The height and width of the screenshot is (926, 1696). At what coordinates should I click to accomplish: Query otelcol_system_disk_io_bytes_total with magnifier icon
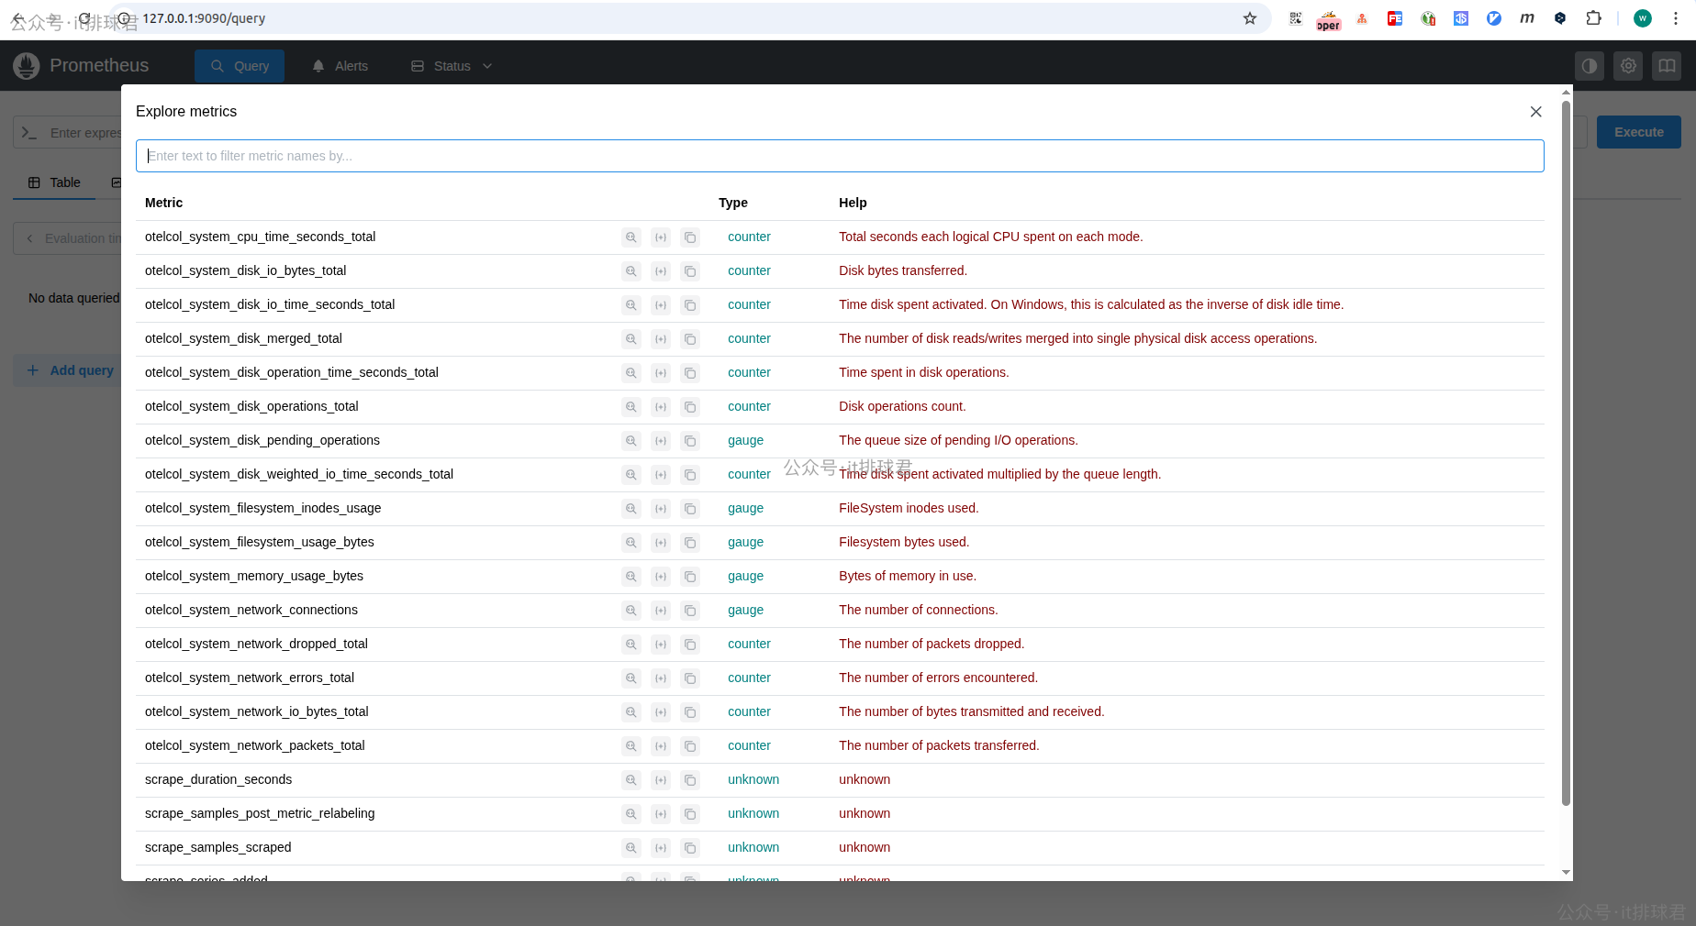631,271
